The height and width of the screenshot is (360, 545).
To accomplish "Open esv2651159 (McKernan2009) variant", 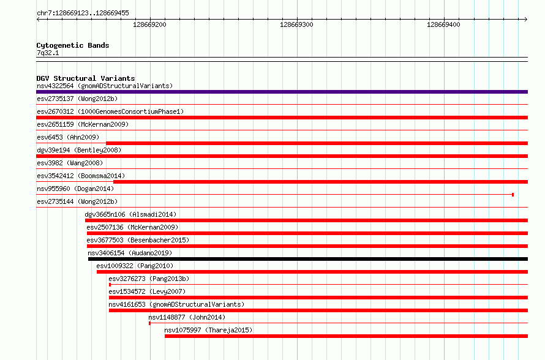I will pyautogui.click(x=83, y=124).
